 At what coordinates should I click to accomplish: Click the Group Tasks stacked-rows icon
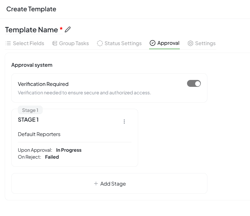click(55, 43)
